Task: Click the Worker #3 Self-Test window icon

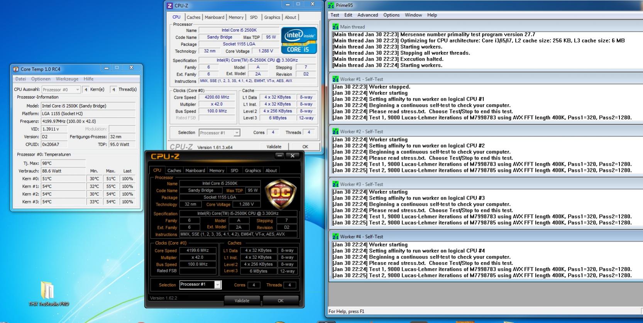Action: pos(335,184)
